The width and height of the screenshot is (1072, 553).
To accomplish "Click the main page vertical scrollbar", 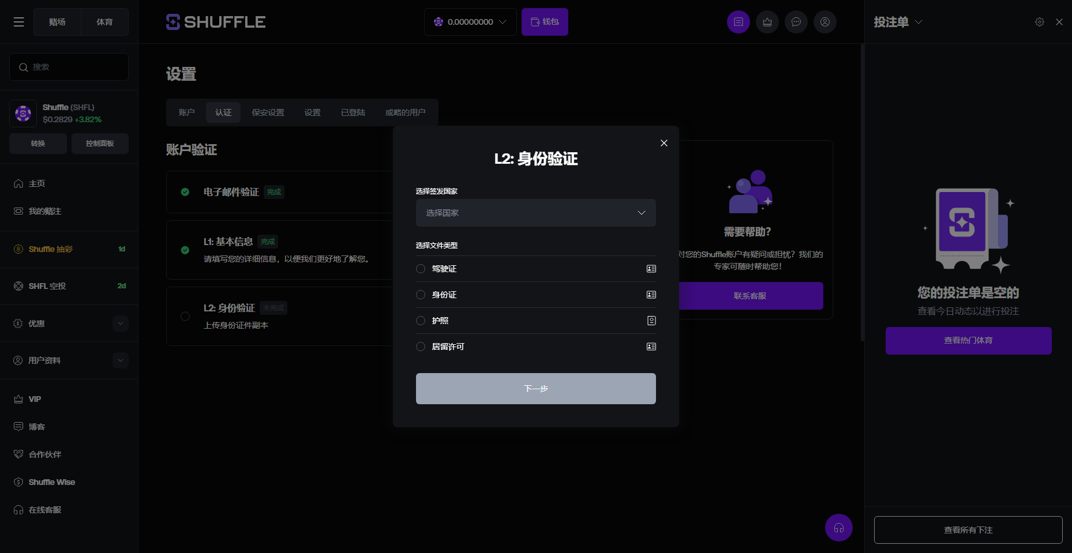I will pyautogui.click(x=862, y=193).
